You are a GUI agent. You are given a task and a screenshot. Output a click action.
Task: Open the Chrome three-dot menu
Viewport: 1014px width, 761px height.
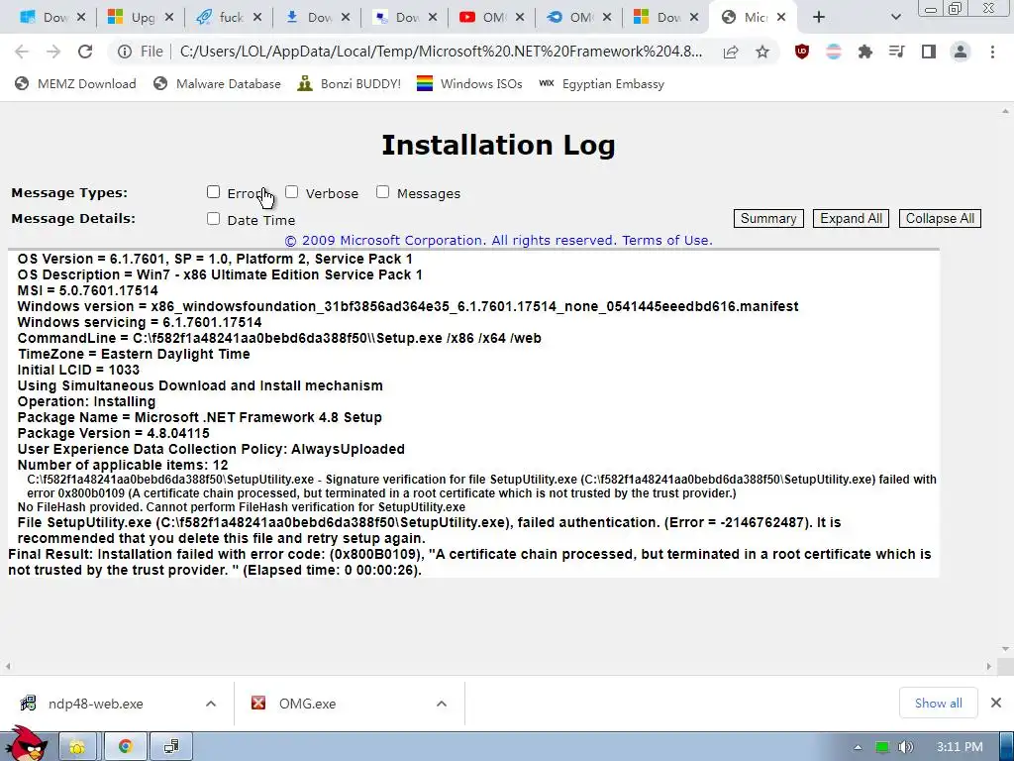(992, 52)
